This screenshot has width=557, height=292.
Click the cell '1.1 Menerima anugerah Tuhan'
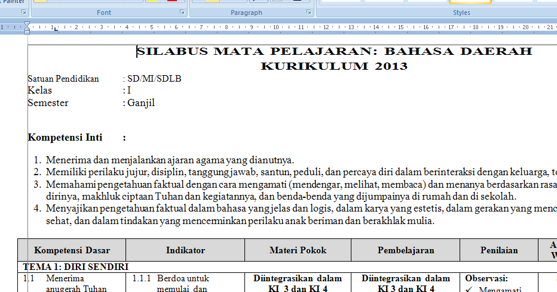tap(72, 283)
